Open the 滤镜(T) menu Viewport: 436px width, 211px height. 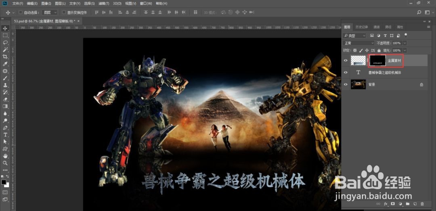104,4
